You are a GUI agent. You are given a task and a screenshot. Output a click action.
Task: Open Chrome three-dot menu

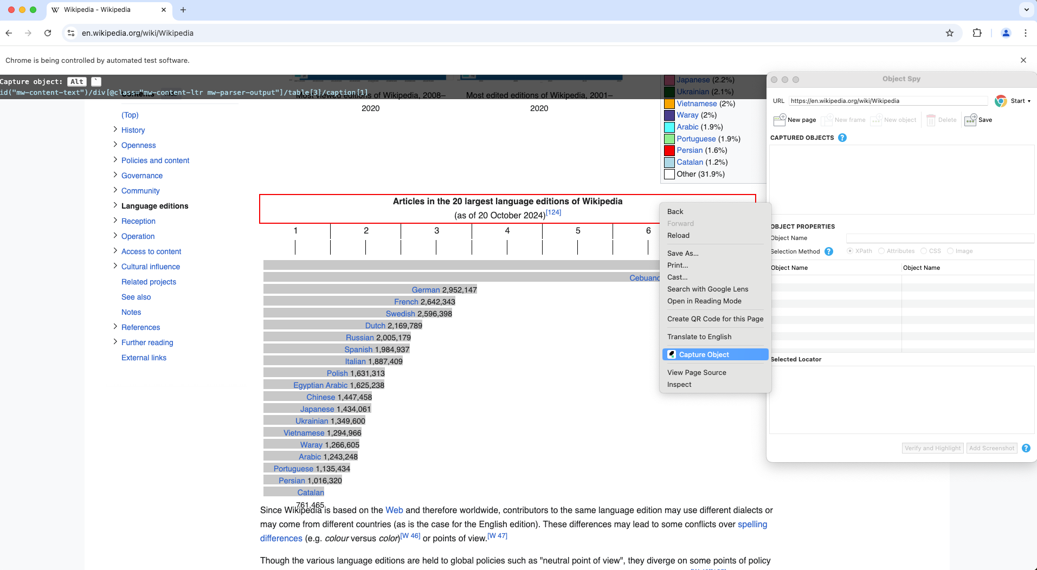1025,33
